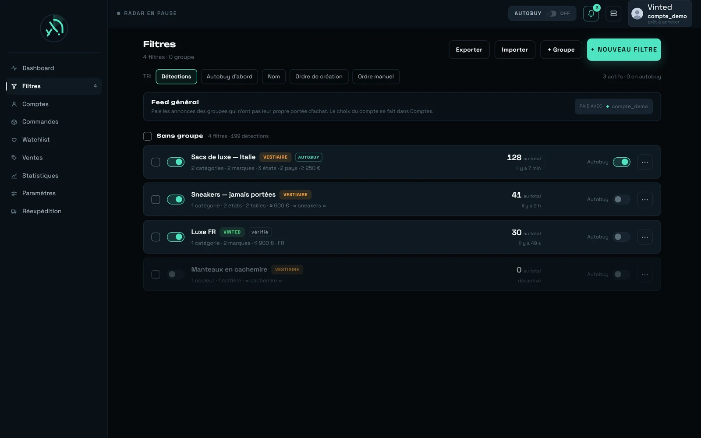Add a new Groupe
Image resolution: width=701 pixels, height=438 pixels.
click(561, 49)
